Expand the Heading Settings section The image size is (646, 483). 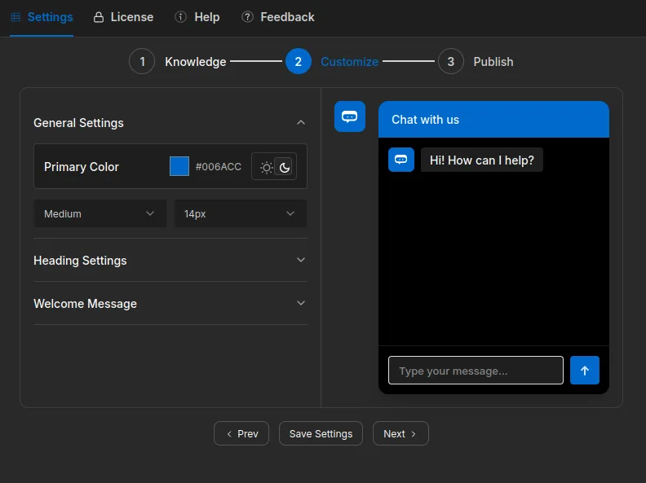click(x=170, y=260)
